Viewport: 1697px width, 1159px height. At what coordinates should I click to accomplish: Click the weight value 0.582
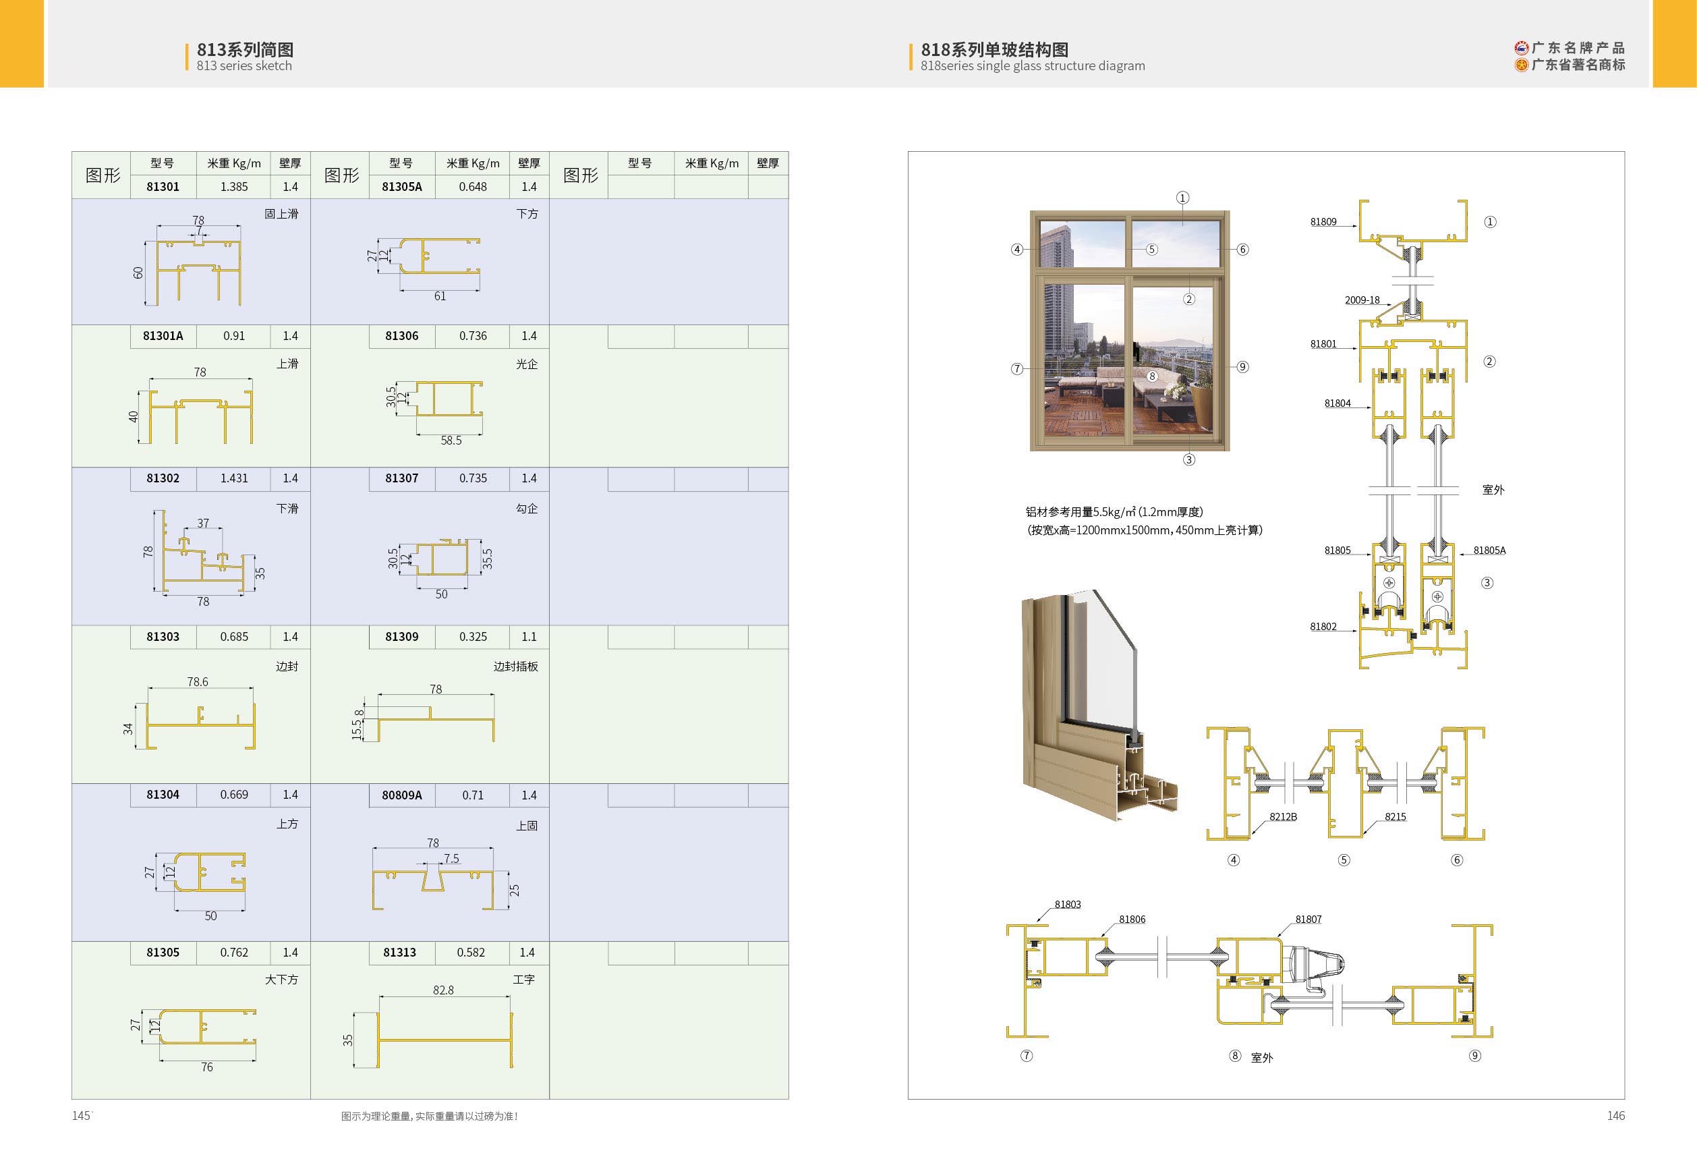(x=470, y=953)
